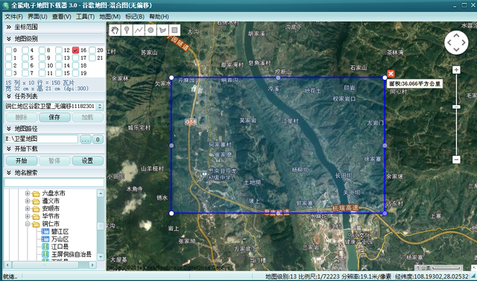Pick the polygon drawing tool

pyautogui.click(x=162, y=30)
